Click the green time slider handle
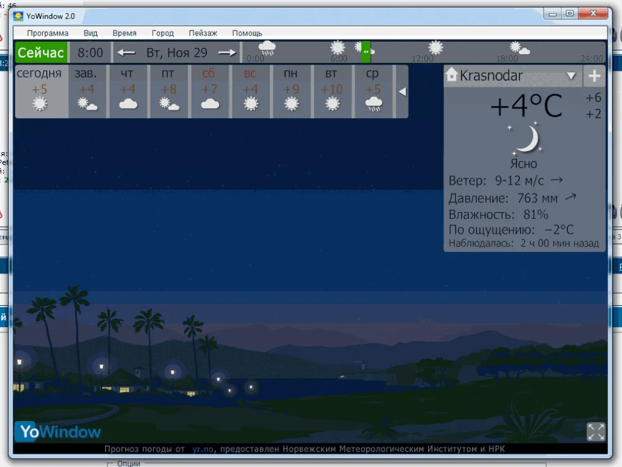 [x=366, y=52]
